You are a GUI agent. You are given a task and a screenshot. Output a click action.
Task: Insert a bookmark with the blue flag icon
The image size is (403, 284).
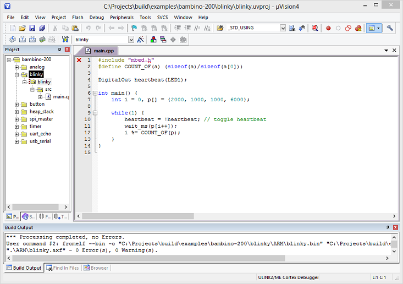click(134, 28)
